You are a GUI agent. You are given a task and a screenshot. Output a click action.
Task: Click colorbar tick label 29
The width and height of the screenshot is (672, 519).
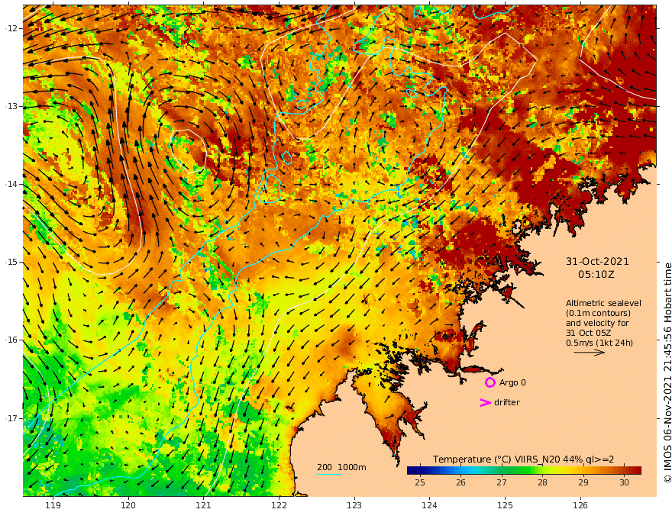(x=583, y=482)
